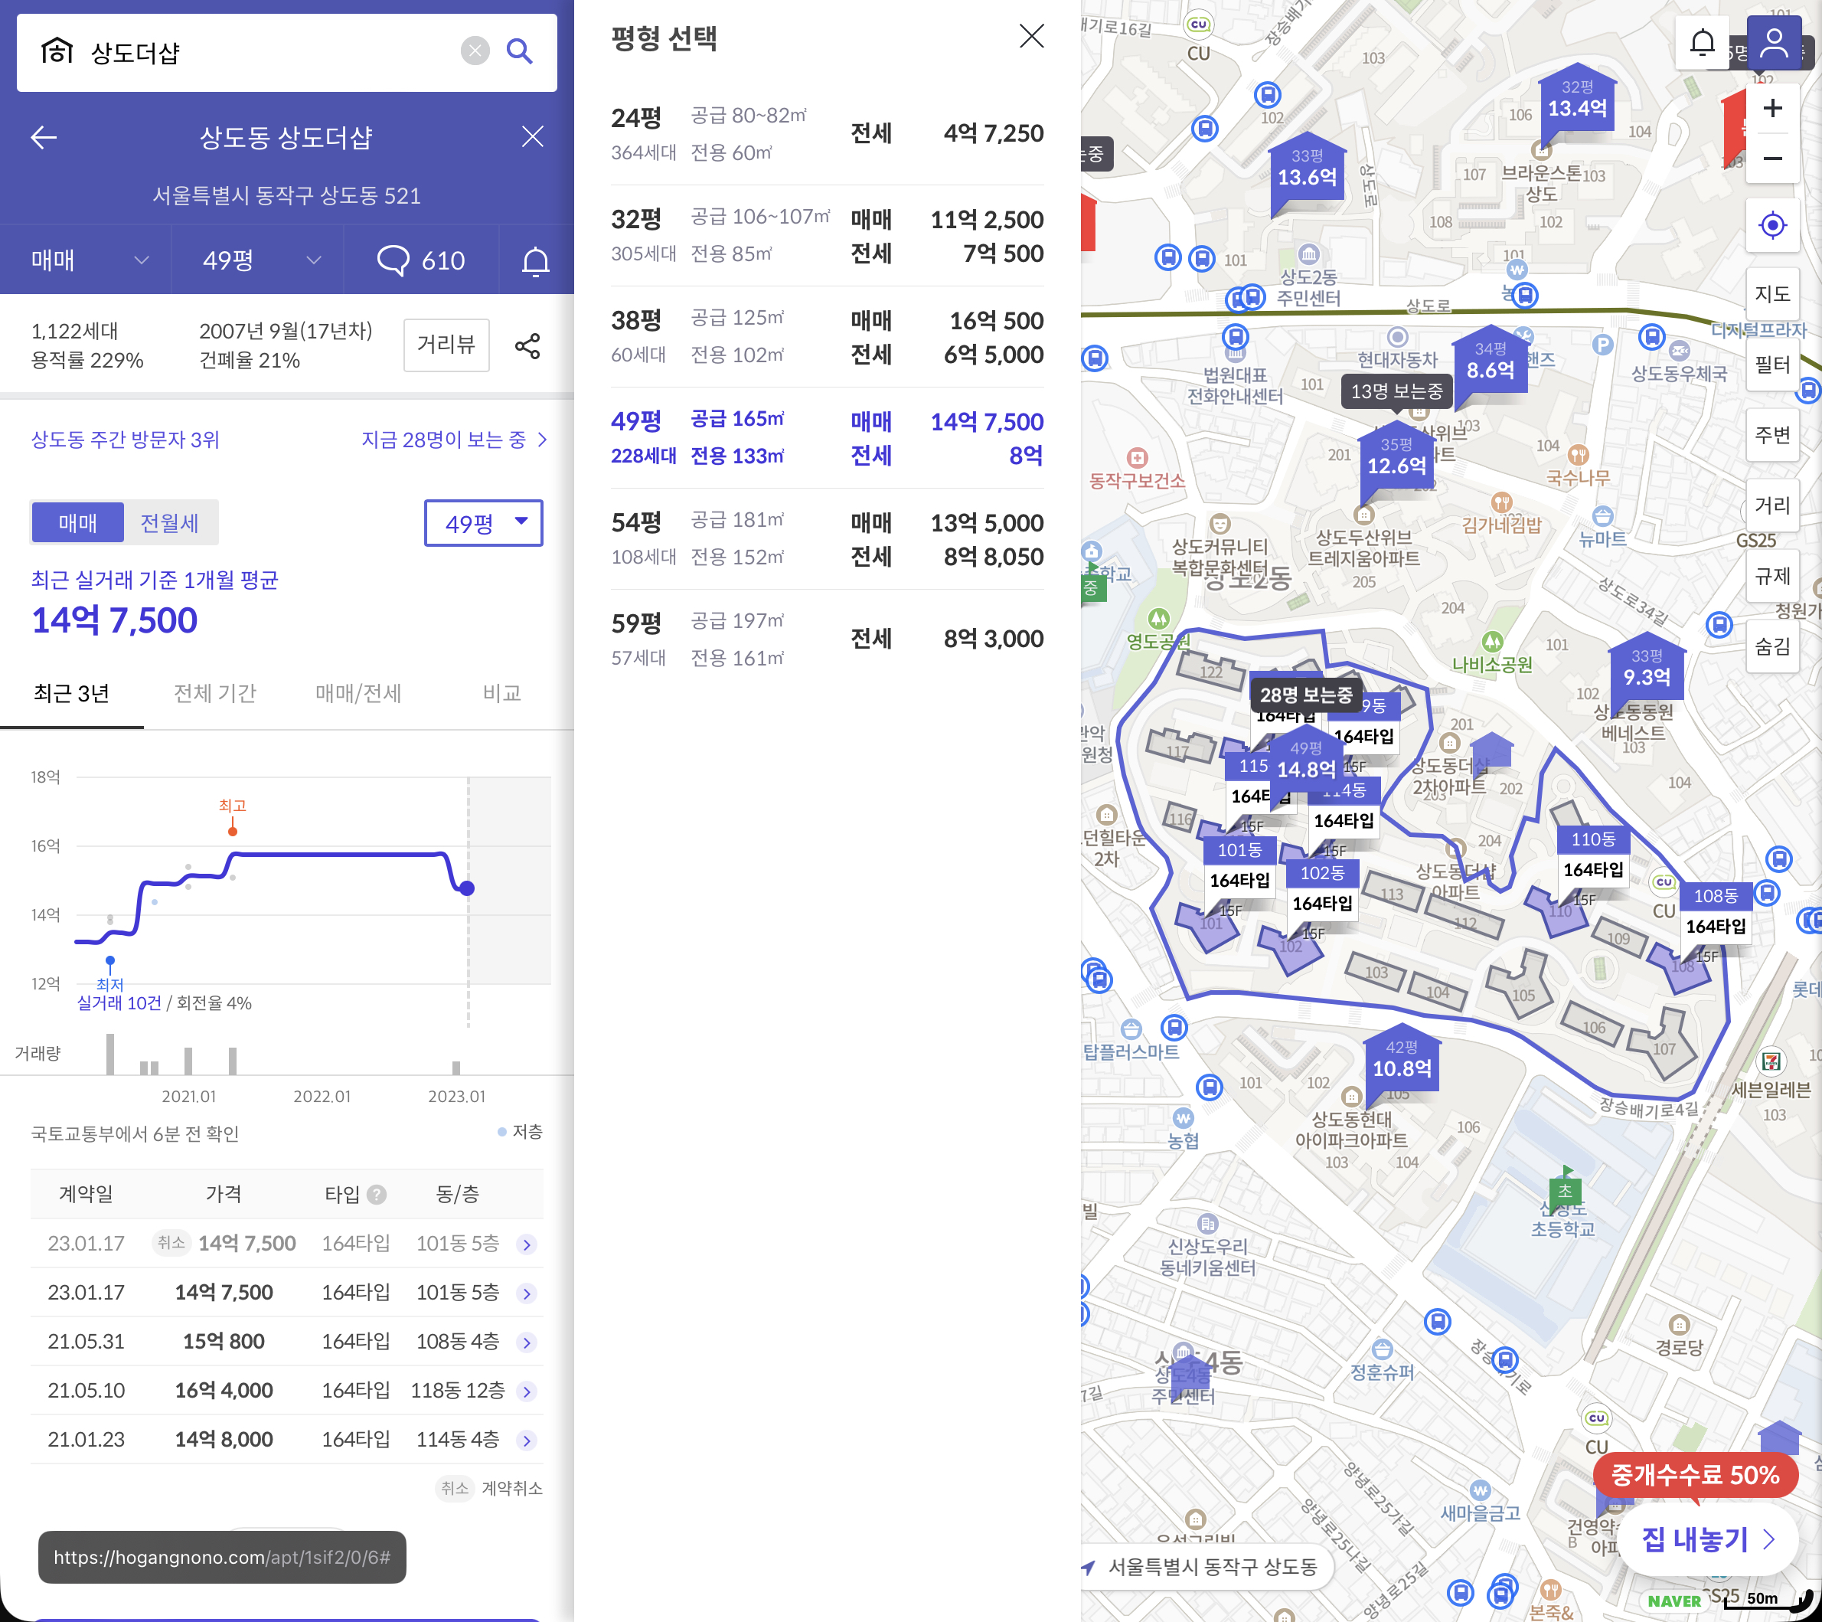Image resolution: width=1822 pixels, height=1622 pixels.
Task: Go back with the left arrow
Action: coord(44,137)
